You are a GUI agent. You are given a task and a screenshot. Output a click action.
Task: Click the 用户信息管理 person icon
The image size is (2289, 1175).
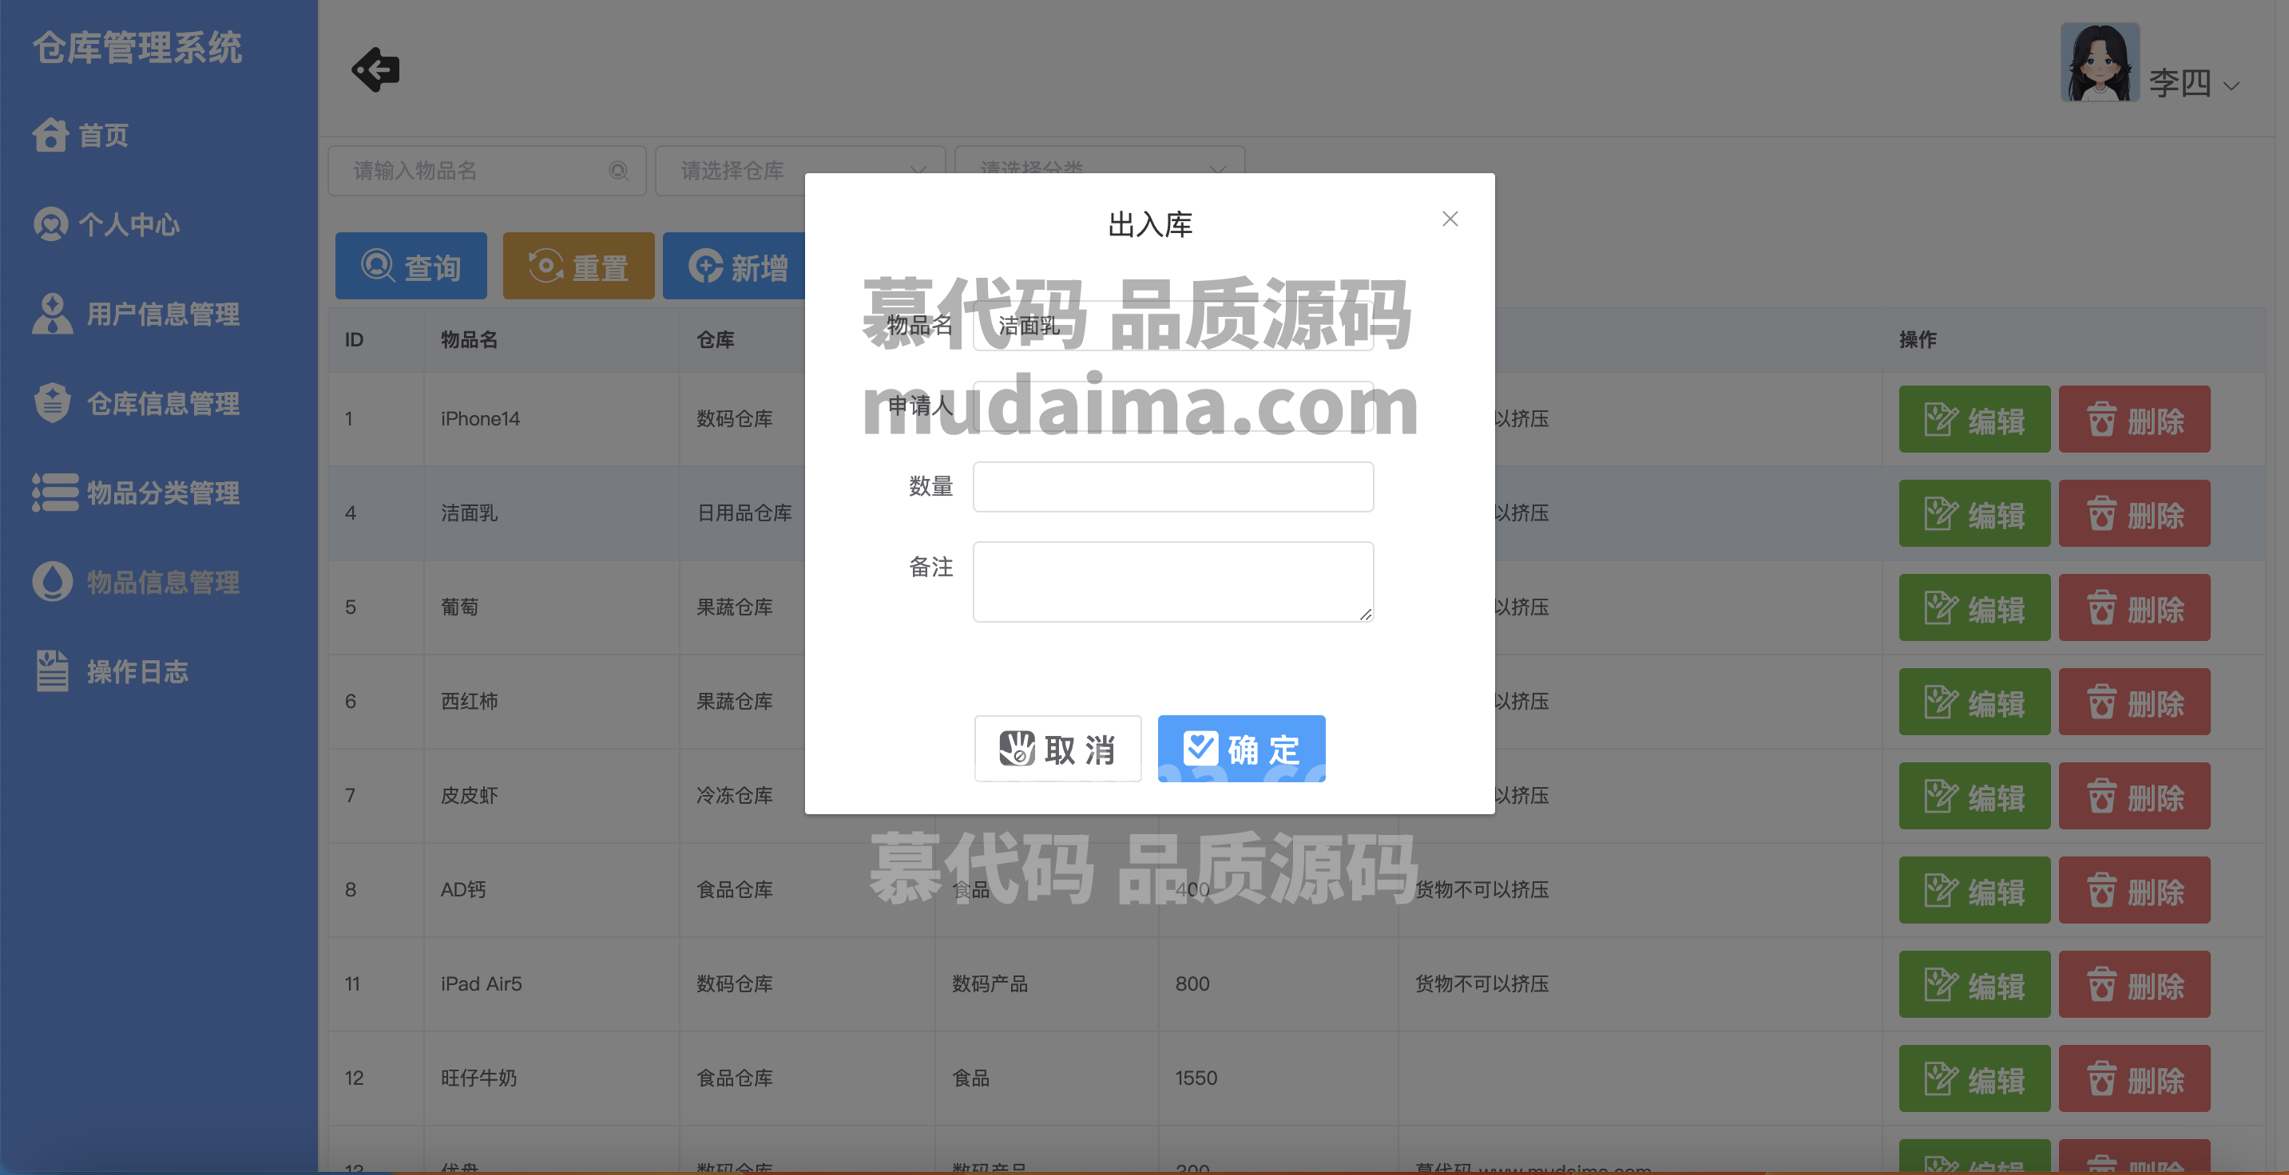(x=53, y=314)
